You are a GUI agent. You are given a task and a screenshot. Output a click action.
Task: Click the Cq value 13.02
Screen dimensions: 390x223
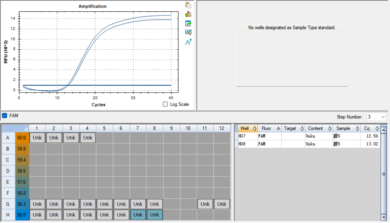point(370,144)
